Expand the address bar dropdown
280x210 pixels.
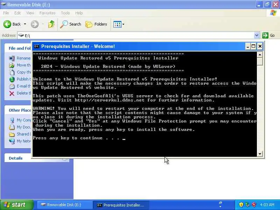pyautogui.click(x=257, y=36)
